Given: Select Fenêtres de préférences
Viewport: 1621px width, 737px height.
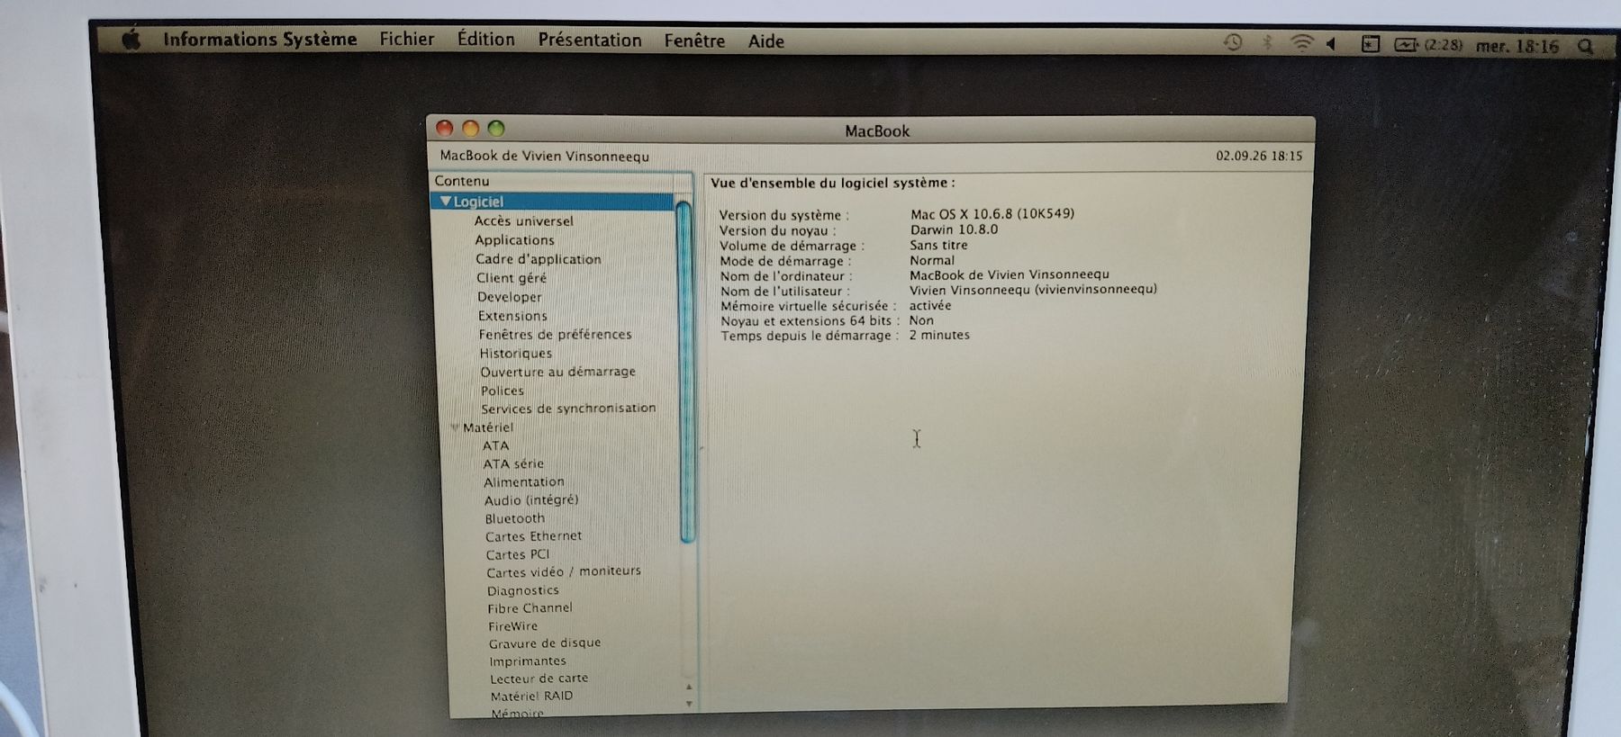Looking at the screenshot, I should (556, 334).
